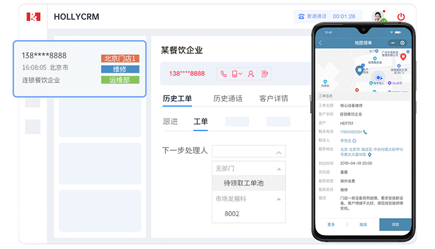Tap the purple I Do 花艺 marker
This screenshot has width=435, height=250.
[x=389, y=83]
